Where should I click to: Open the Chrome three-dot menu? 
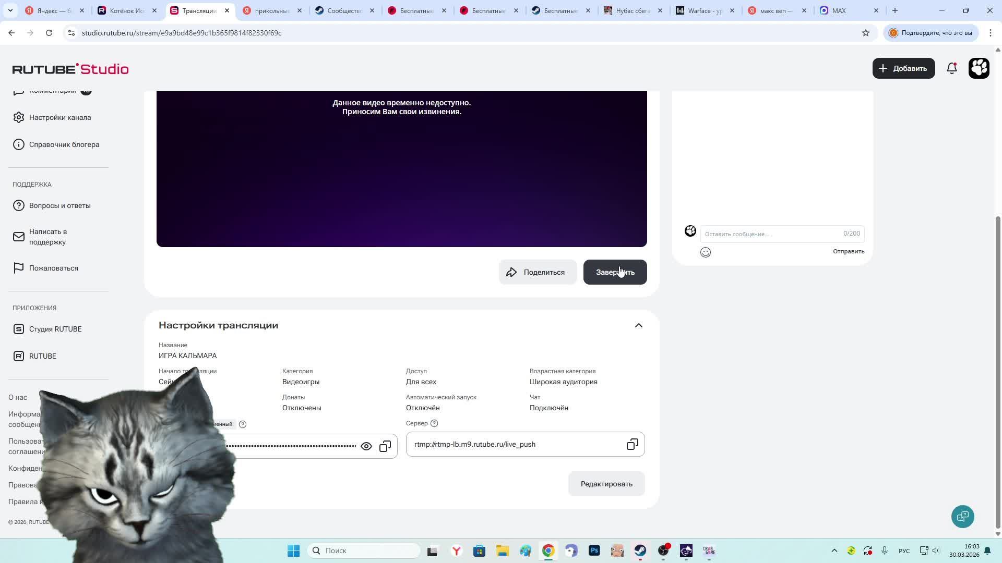[x=990, y=33]
